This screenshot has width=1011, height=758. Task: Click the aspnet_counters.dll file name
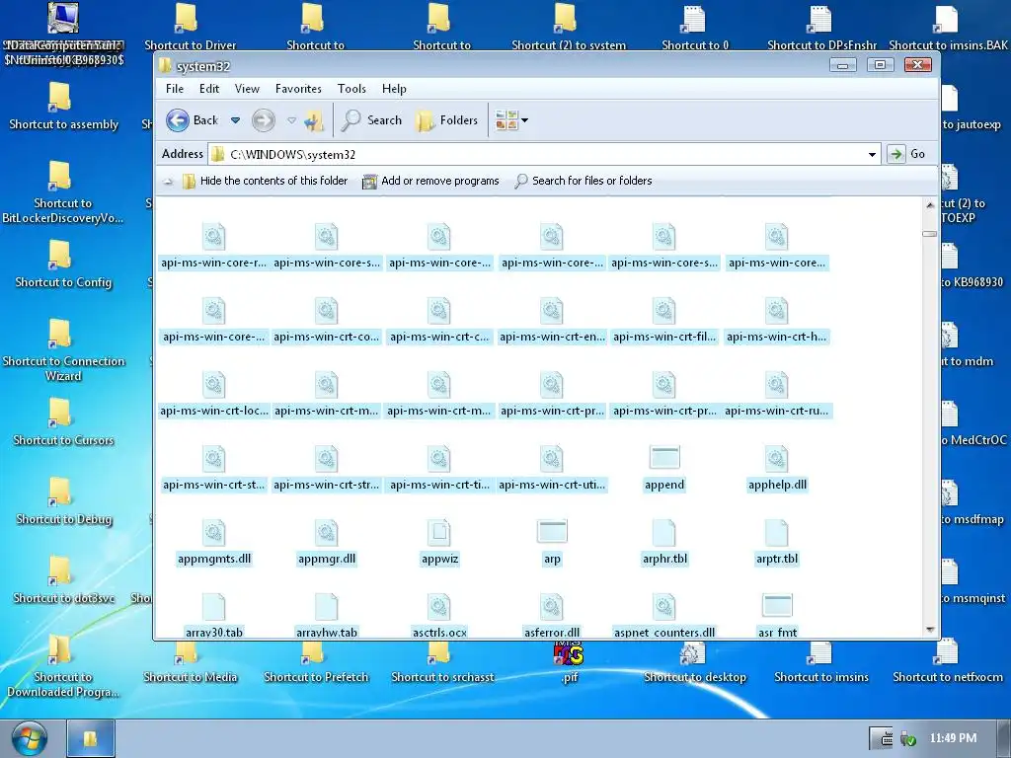tap(664, 633)
